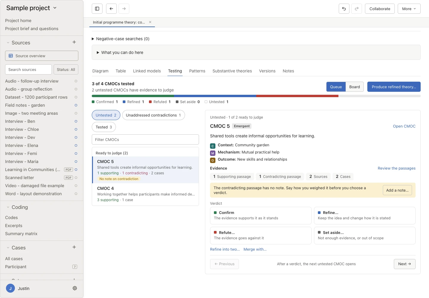The width and height of the screenshot is (429, 298).
Task: Close the Initial programme theory tab
Action: (150, 22)
